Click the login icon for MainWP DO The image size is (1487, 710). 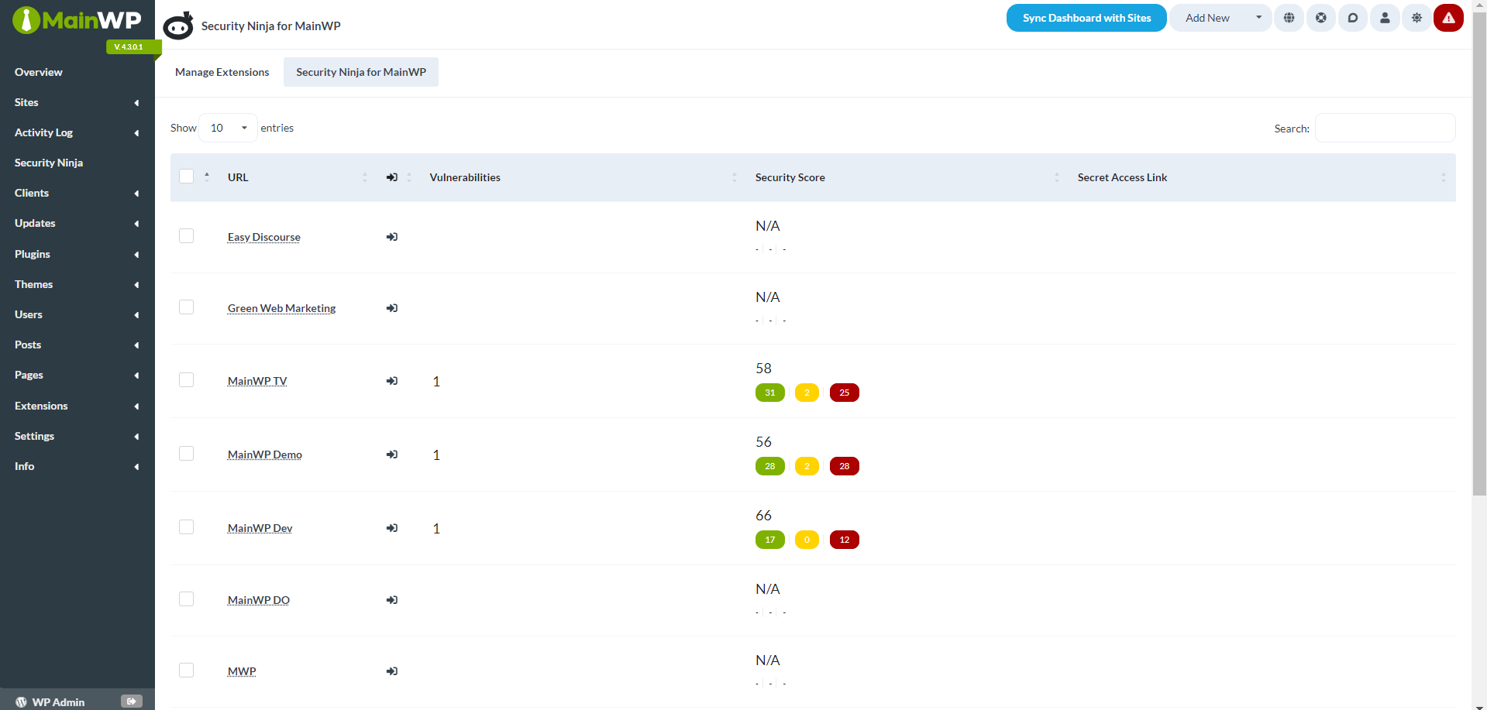click(392, 600)
